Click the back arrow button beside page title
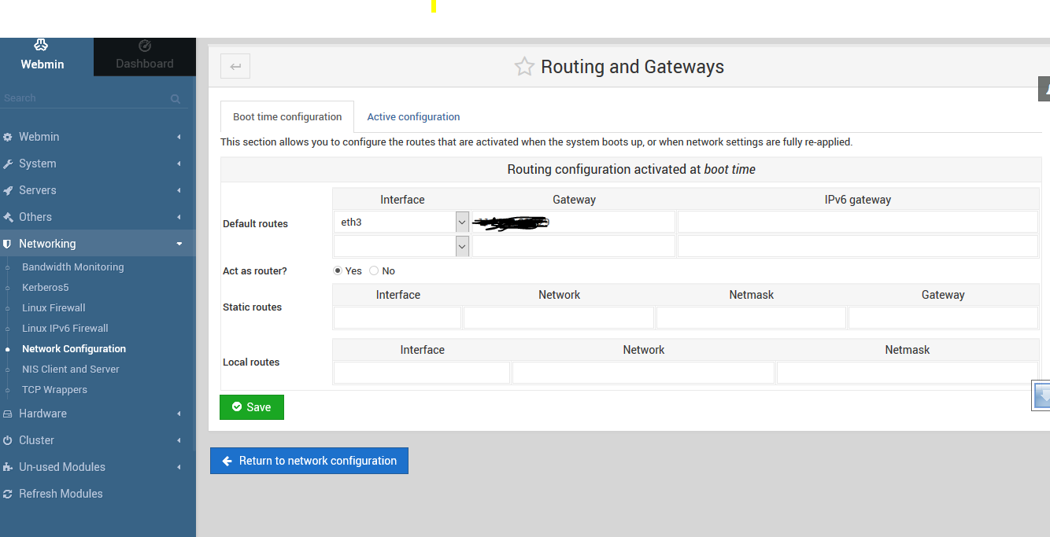The width and height of the screenshot is (1050, 537). coord(235,67)
